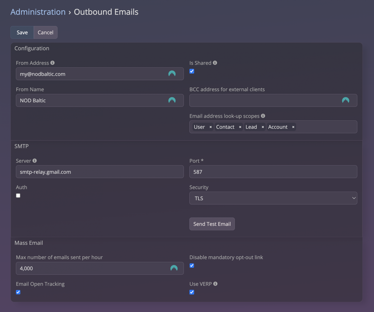Screen dimensions: 374x312
Task: Click the User scope tag text
Action: (199, 127)
